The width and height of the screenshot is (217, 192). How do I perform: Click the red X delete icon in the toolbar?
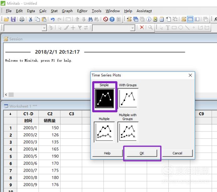click(142, 27)
